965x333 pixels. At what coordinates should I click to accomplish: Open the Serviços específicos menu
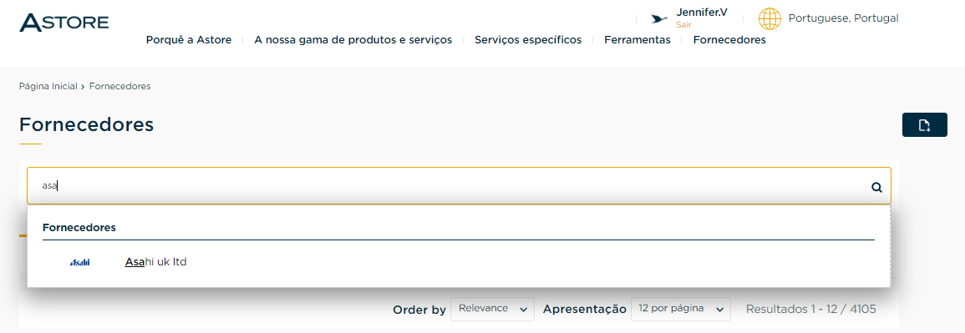528,40
